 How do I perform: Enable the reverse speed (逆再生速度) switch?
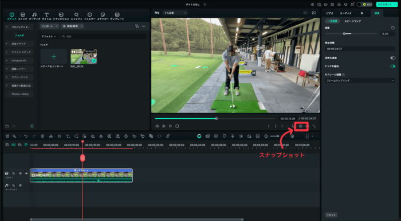click(x=392, y=58)
